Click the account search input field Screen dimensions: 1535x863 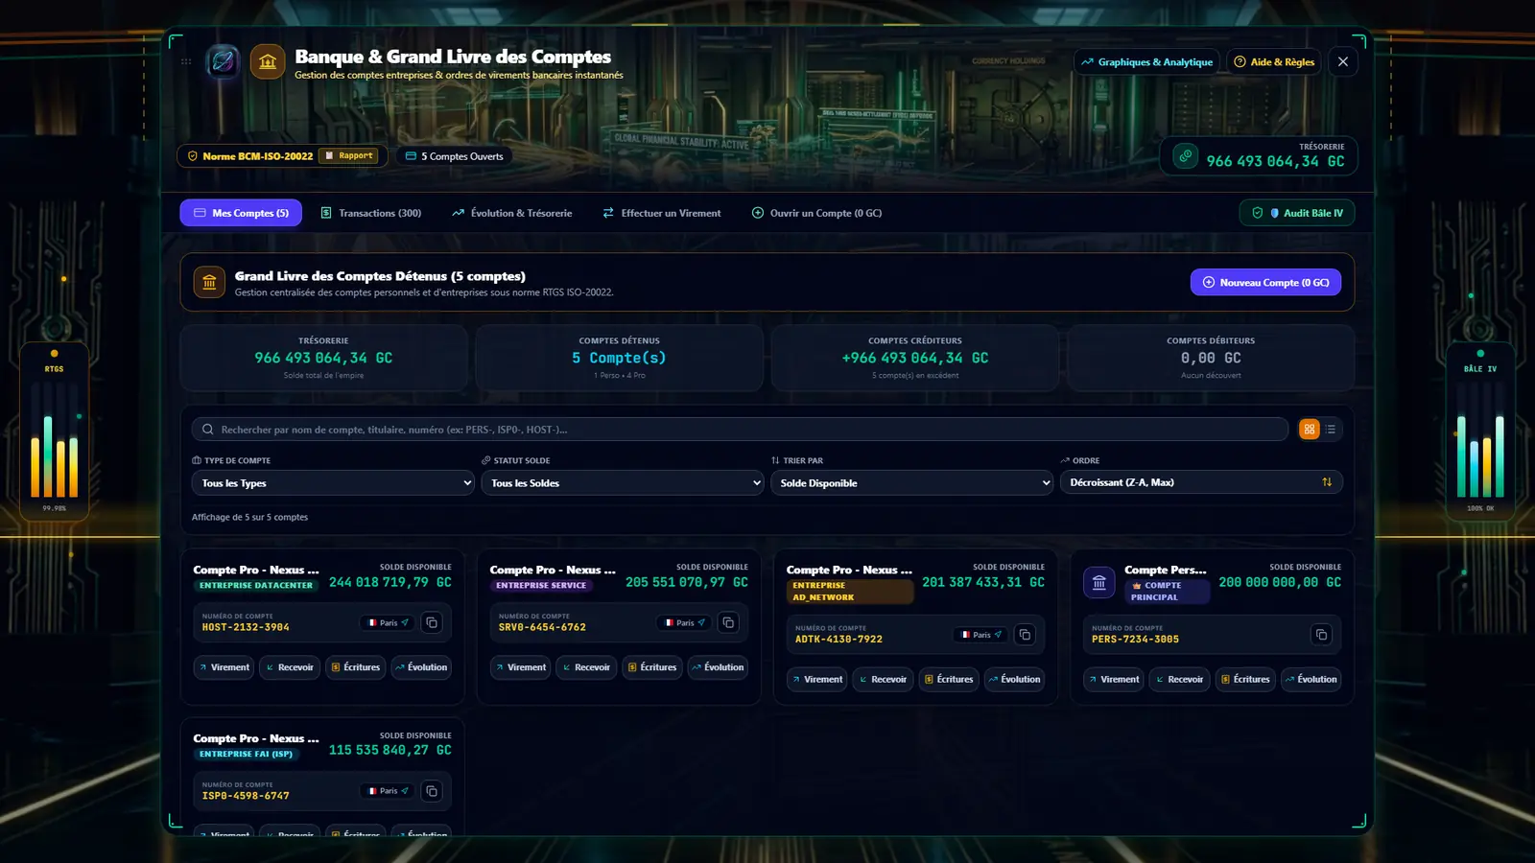tap(740, 430)
